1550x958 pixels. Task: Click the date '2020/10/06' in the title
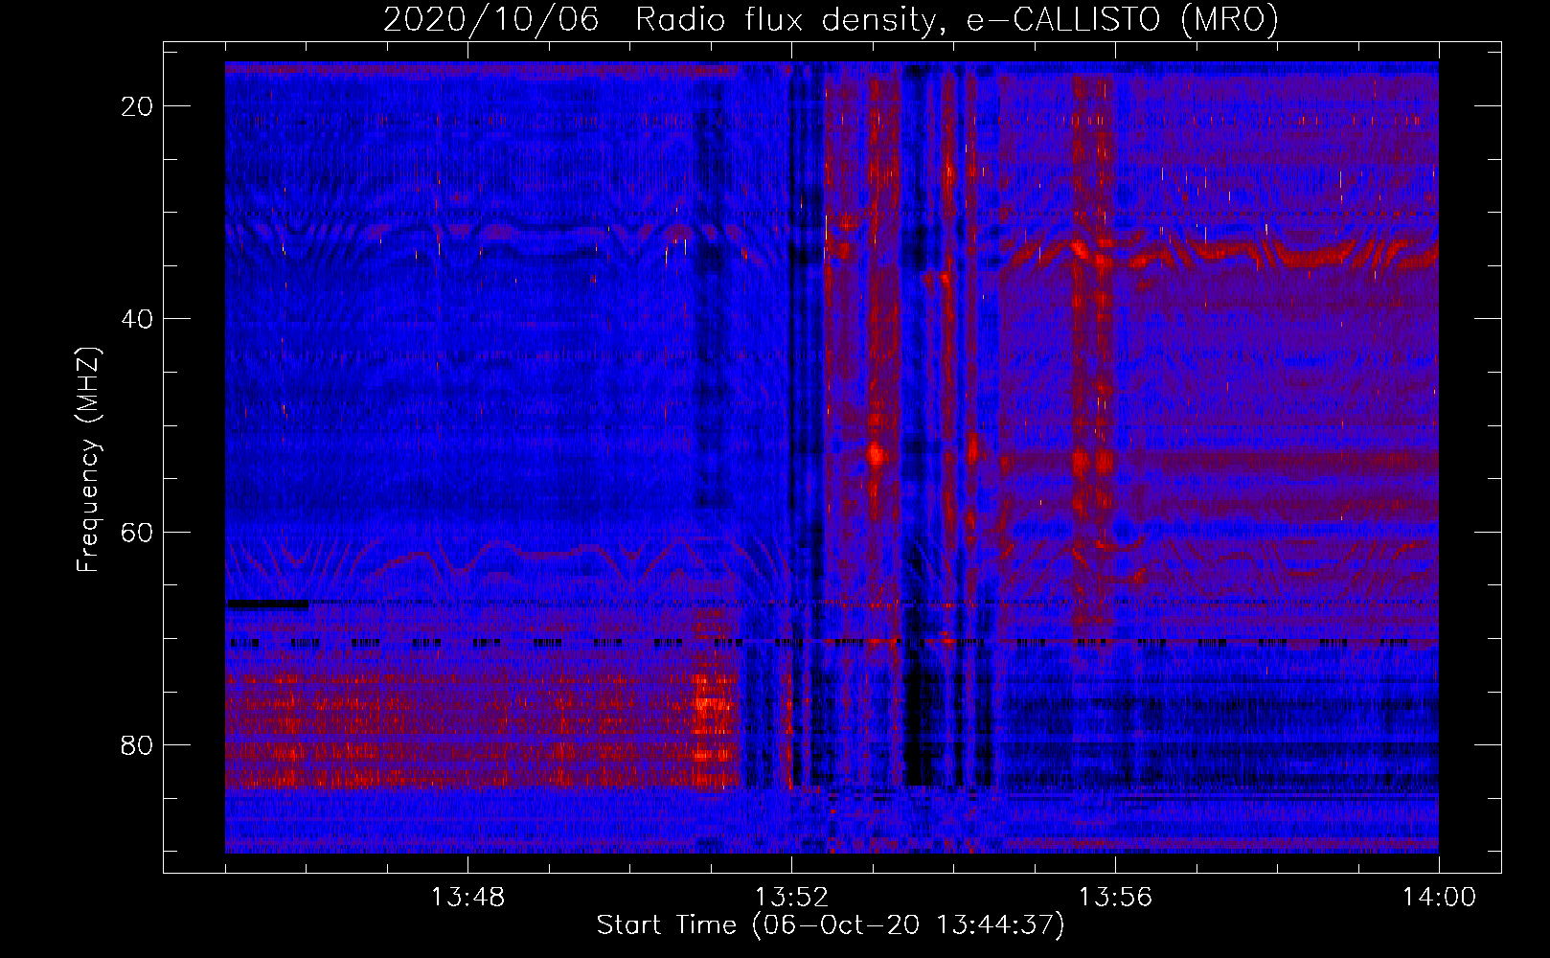pyautogui.click(x=491, y=19)
